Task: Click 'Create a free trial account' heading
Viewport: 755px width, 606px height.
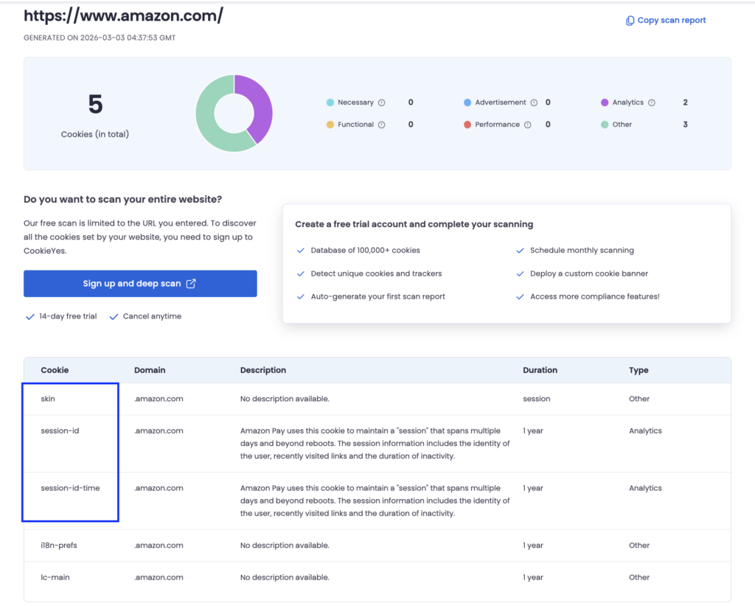Action: [414, 224]
